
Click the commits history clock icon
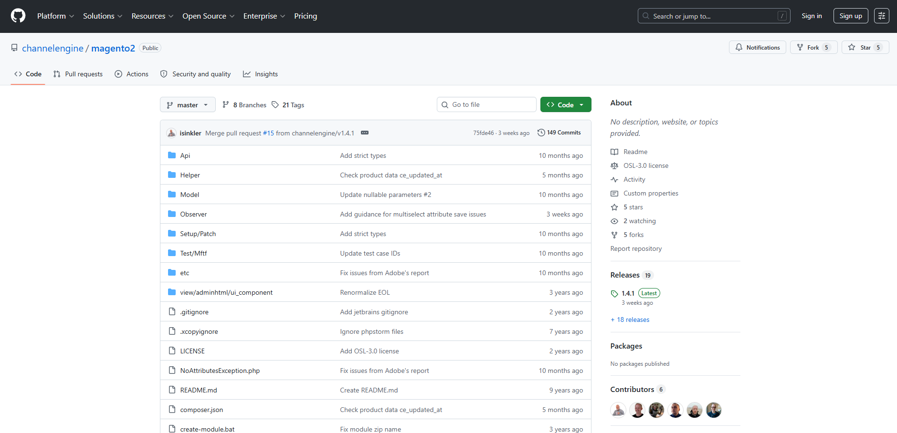coord(541,133)
